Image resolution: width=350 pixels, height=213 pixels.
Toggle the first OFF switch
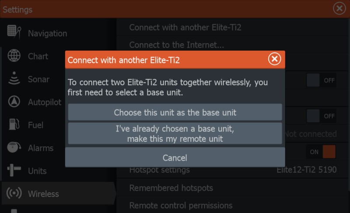point(321,80)
